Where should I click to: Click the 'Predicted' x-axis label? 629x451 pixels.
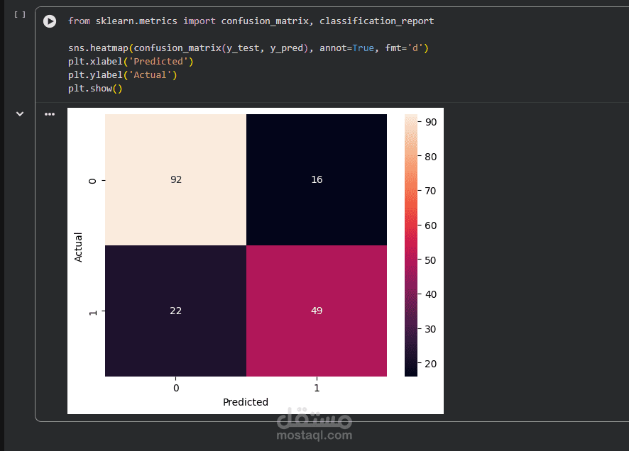point(246,402)
